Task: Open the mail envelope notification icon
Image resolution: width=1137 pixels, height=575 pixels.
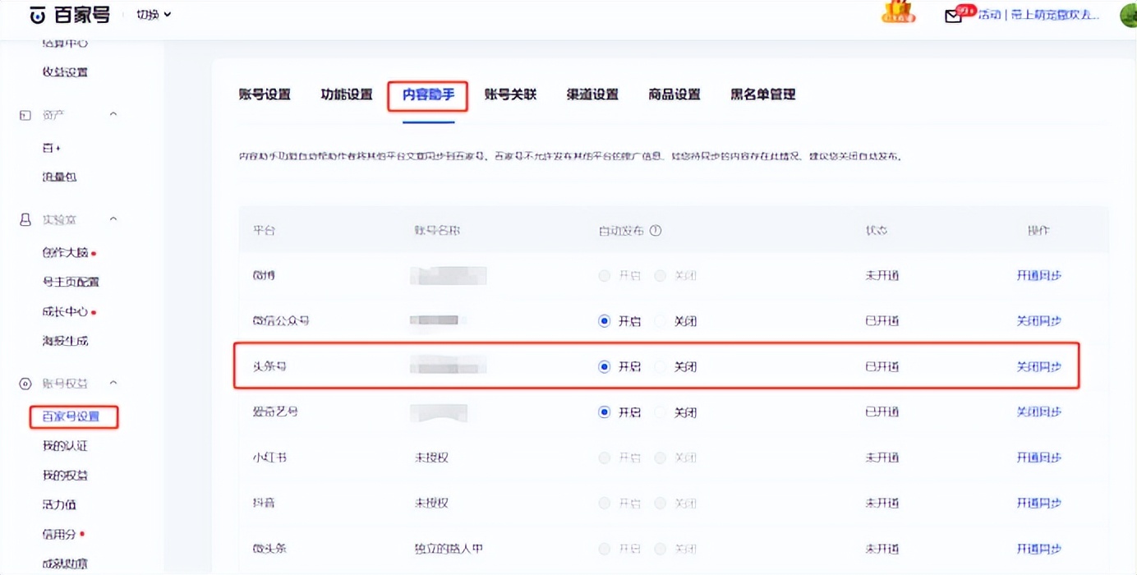Action: click(953, 16)
